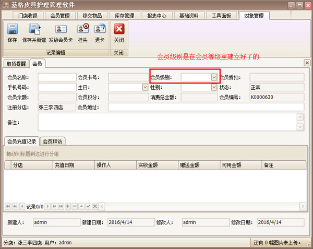Jump to previous page of records
This screenshot has height=249, width=313.
coord(15,206)
